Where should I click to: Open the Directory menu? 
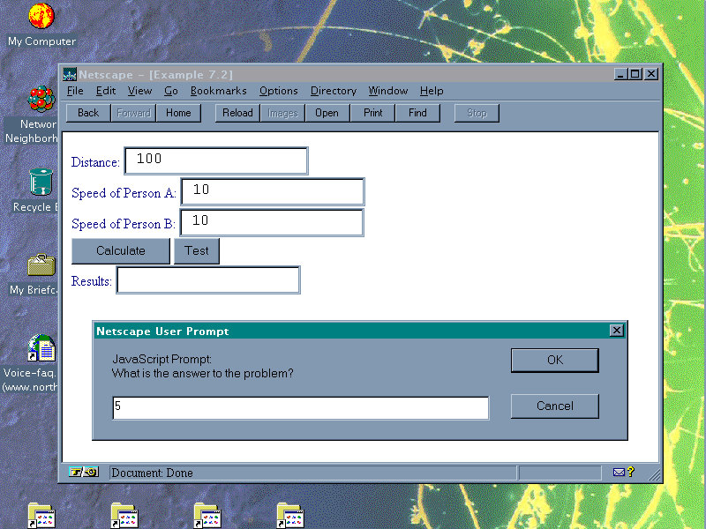click(333, 91)
